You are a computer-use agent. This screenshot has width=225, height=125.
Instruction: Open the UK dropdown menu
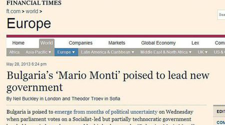(x=202, y=52)
